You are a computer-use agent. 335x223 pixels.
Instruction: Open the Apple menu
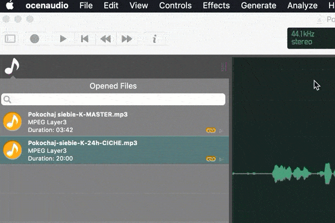click(10, 5)
